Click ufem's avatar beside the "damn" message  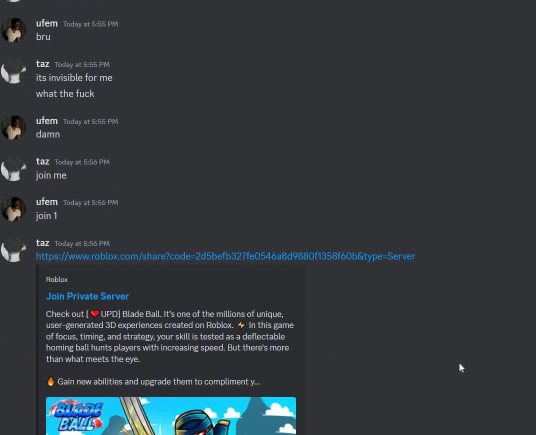13,128
